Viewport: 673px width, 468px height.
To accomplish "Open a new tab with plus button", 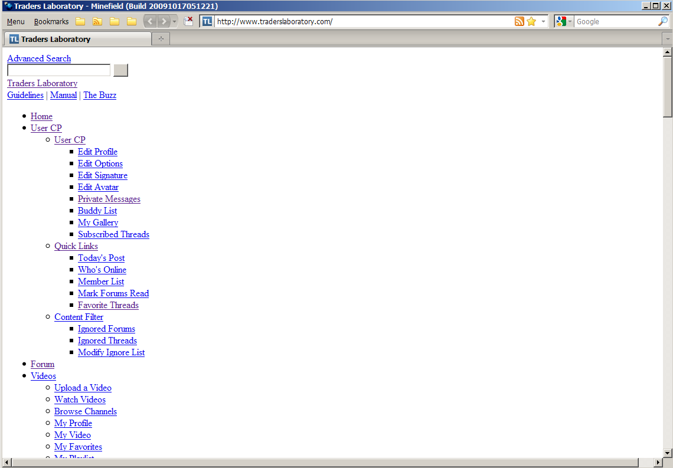I will (x=161, y=39).
